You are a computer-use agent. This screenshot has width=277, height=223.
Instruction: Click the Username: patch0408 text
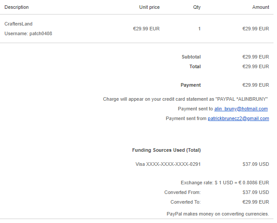28,33
